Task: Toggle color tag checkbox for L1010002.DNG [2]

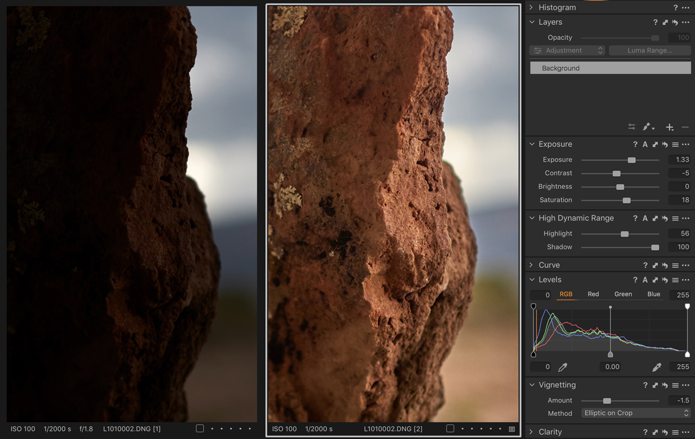Action: [x=450, y=429]
